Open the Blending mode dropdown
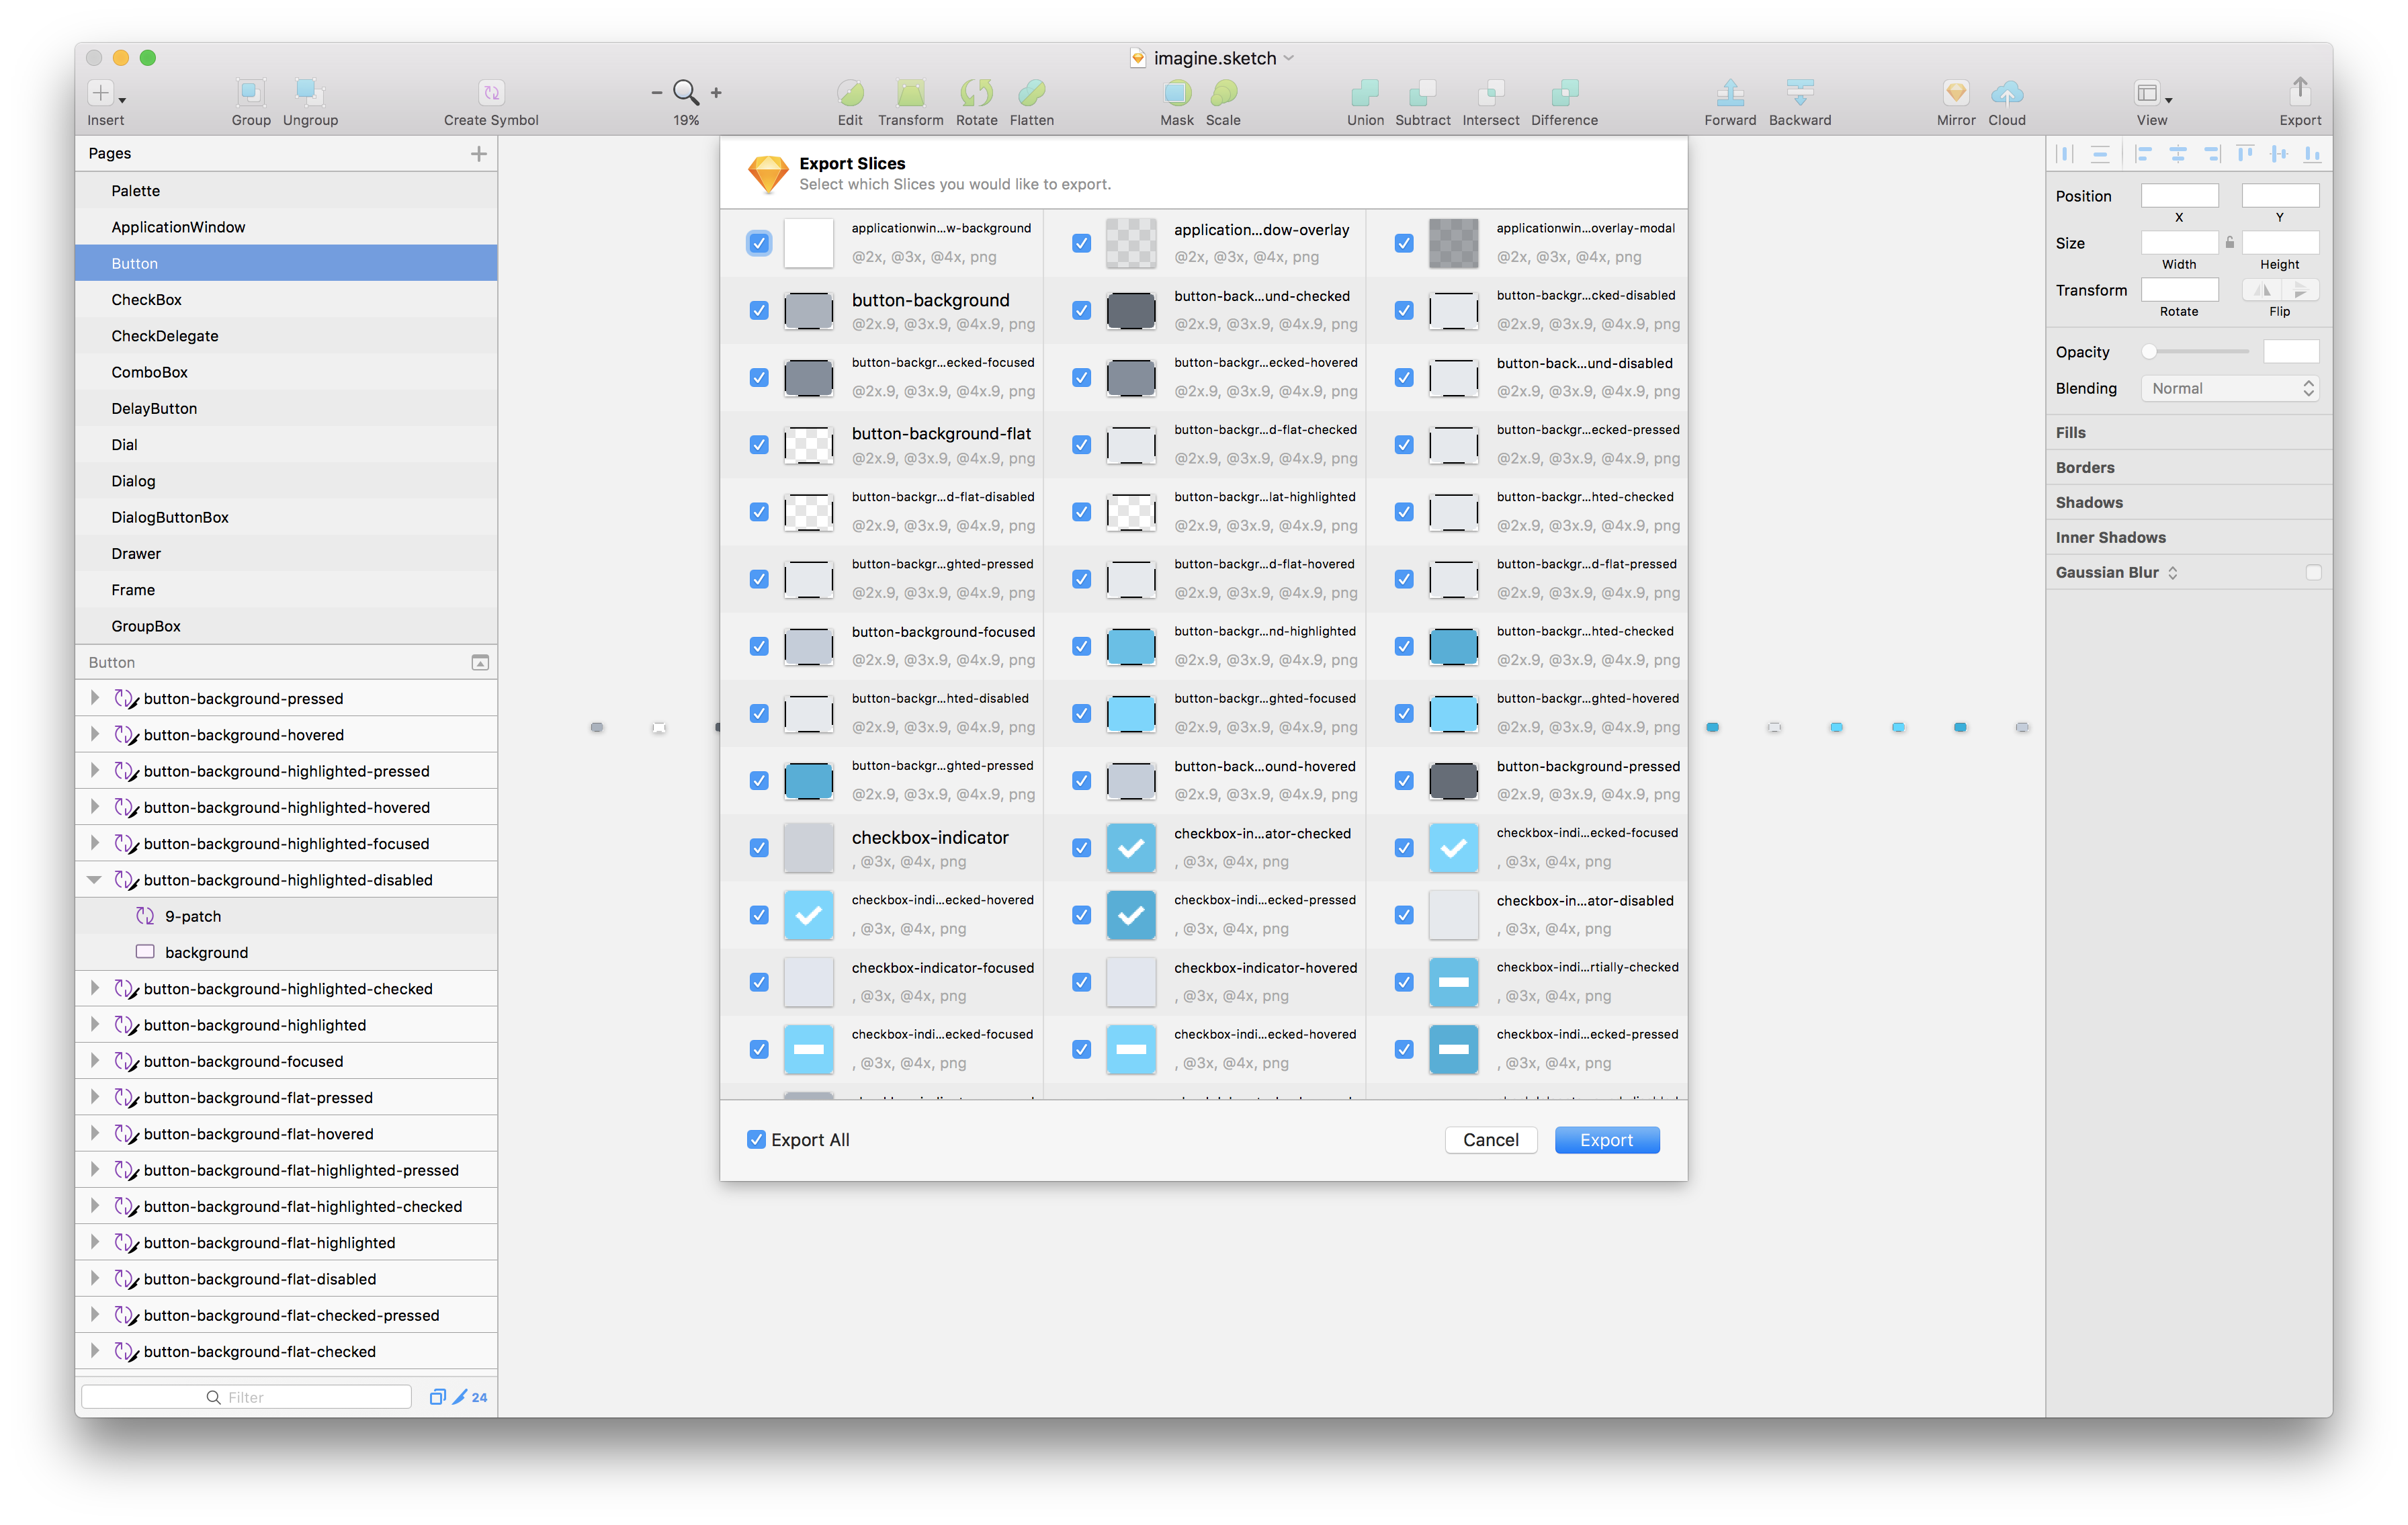This screenshot has height=1525, width=2408. point(2229,389)
